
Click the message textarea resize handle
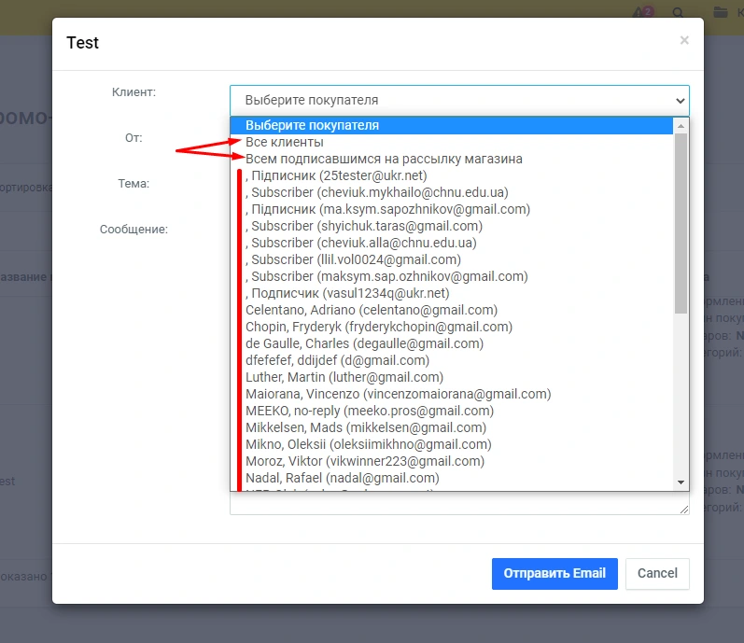[684, 509]
